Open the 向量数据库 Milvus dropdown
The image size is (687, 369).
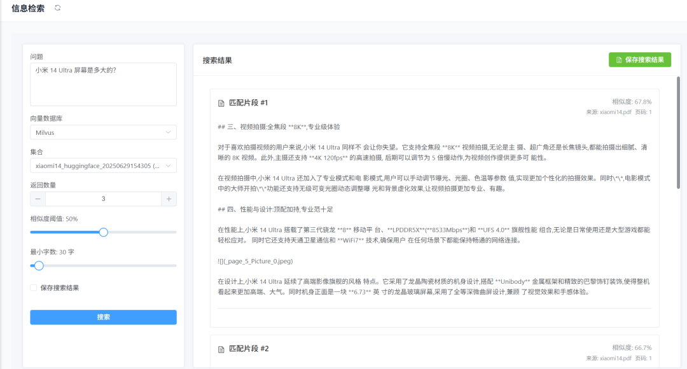coord(104,132)
